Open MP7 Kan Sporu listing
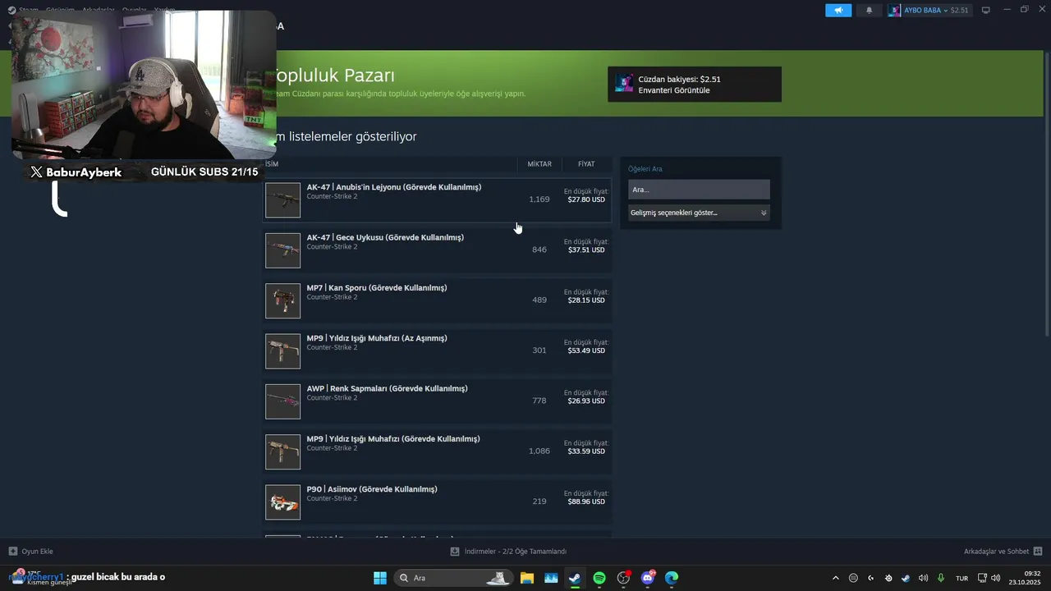Screen dimensions: 1051x591 point(437,300)
